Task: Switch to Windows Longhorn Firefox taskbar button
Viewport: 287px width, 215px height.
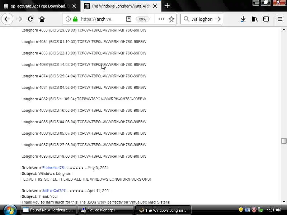Action: tap(163, 210)
